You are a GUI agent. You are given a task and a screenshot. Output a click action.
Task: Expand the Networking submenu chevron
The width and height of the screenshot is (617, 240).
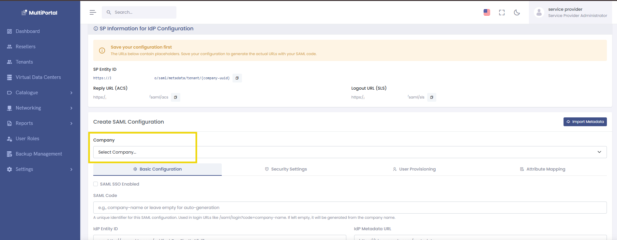pyautogui.click(x=71, y=108)
